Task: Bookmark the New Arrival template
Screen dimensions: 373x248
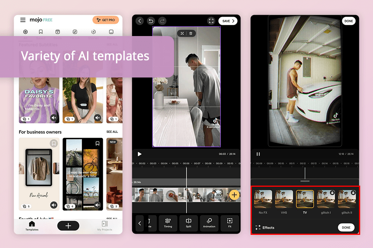Action: pos(54,143)
